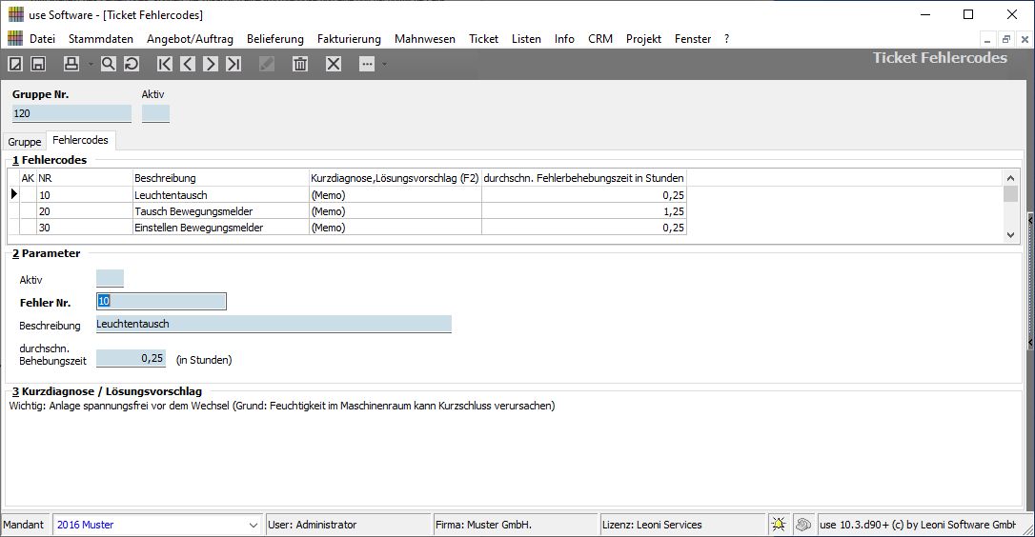Image resolution: width=1035 pixels, height=537 pixels.
Task: Delete record using the trash icon
Action: 300,64
